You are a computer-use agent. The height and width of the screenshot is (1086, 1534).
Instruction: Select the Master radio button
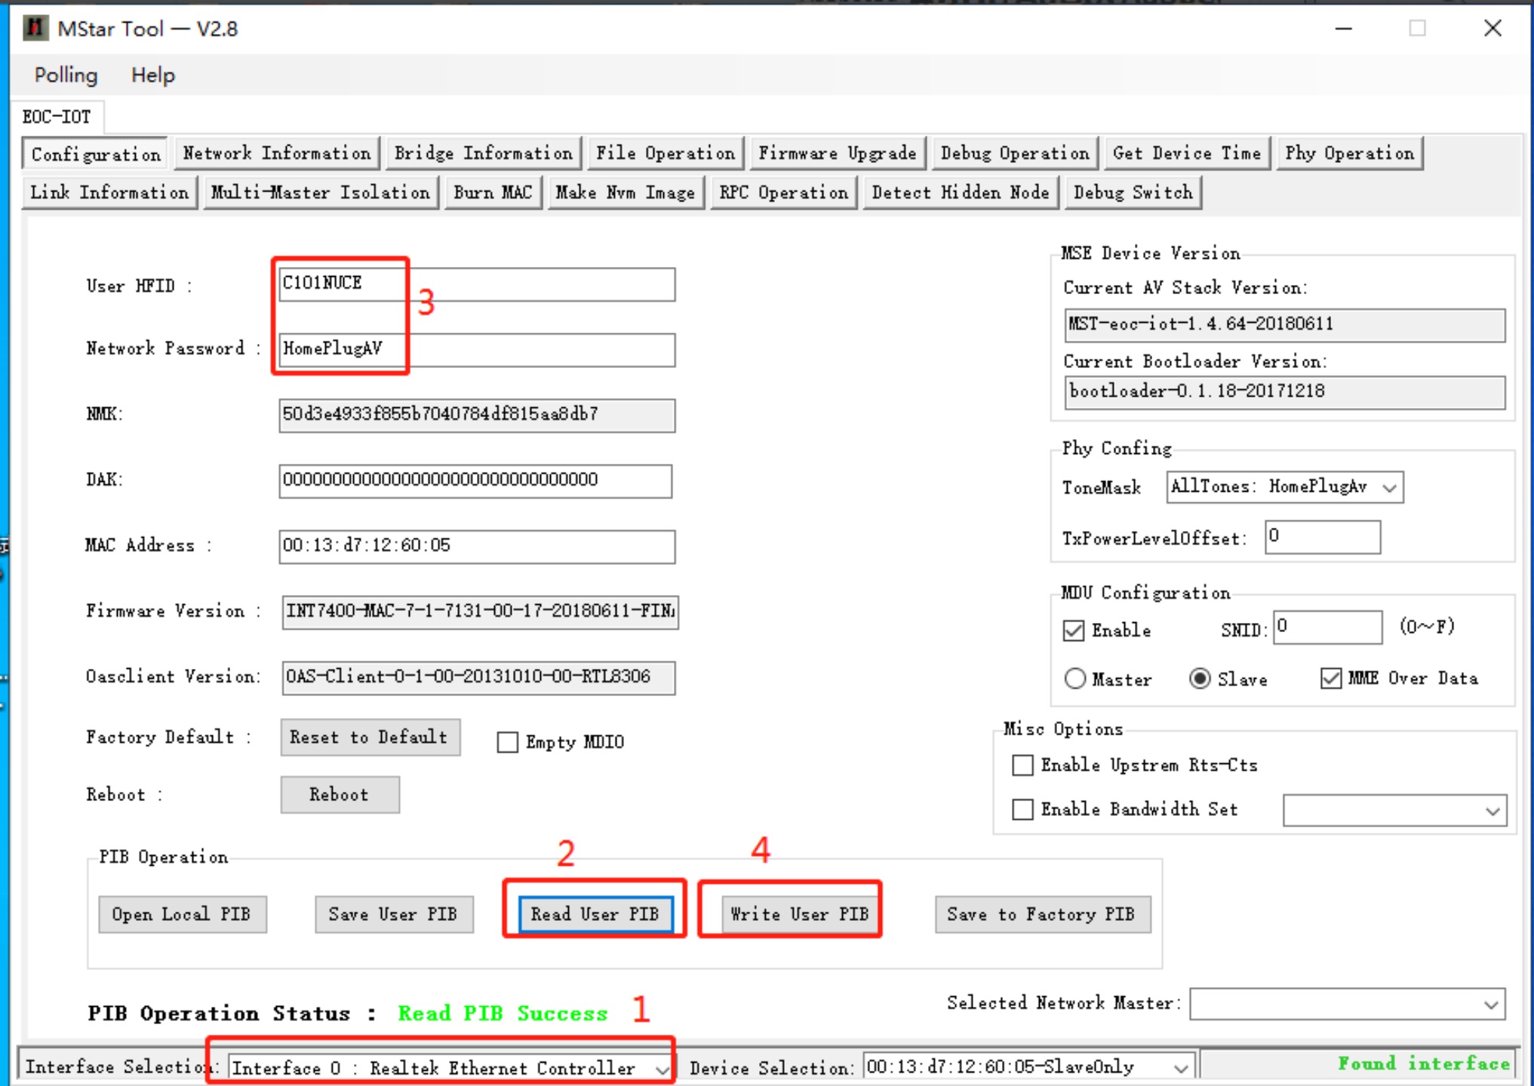point(1075,679)
